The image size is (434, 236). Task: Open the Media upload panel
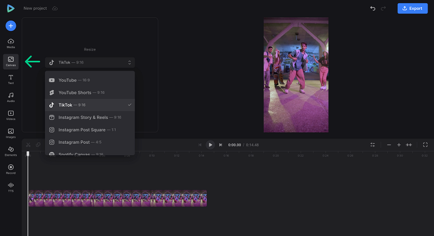[x=11, y=43]
